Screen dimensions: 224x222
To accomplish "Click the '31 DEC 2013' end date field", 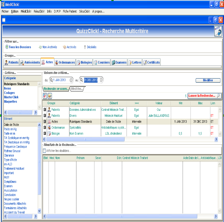I will pos(91,80).
